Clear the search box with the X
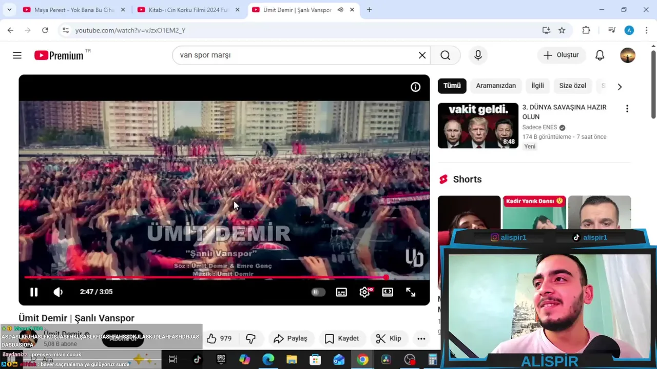 (x=422, y=55)
